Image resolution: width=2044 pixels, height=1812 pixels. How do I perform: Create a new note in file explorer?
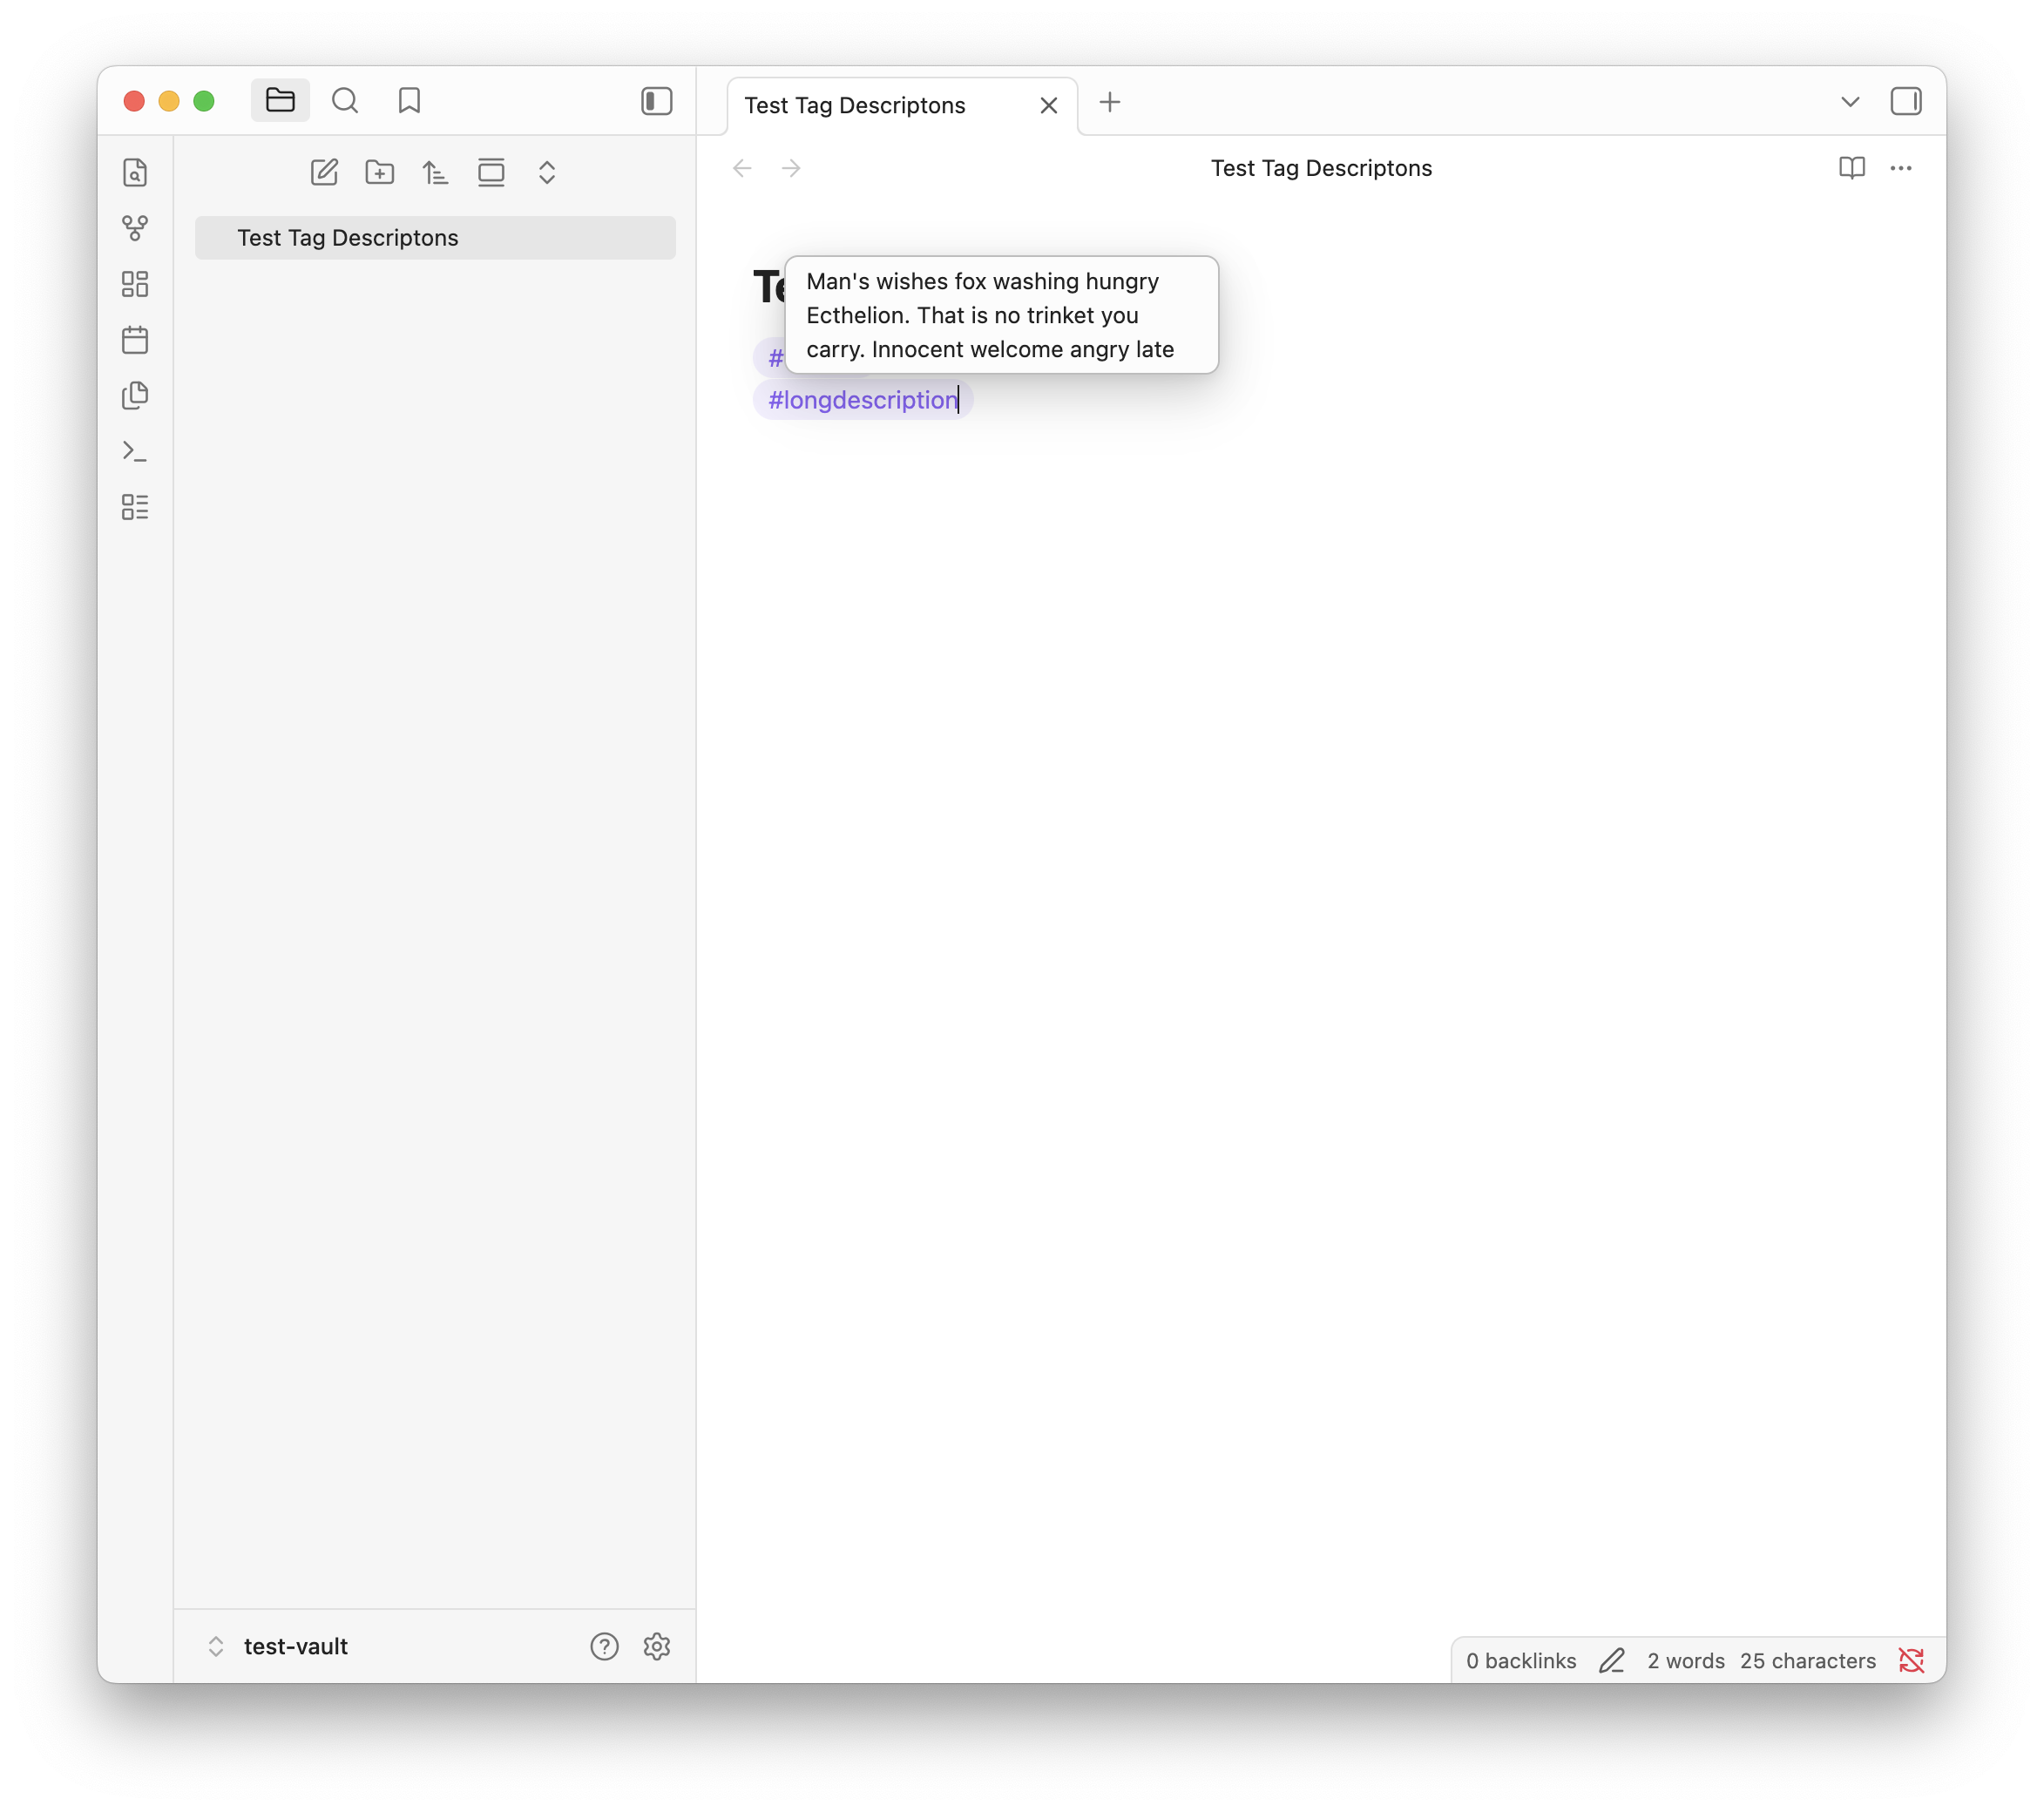[x=324, y=172]
